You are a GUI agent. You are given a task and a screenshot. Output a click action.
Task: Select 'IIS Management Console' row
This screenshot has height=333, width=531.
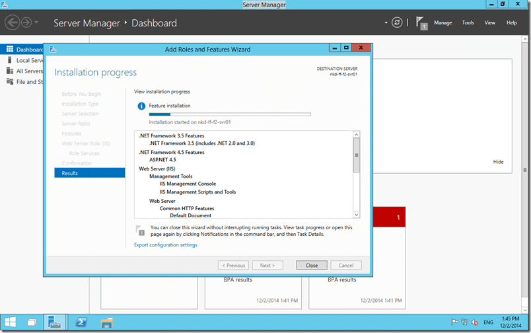(188, 184)
